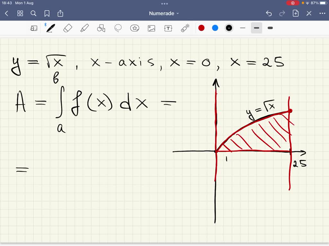Open the More options menu
The height and width of the screenshot is (246, 329).
click(x=323, y=13)
